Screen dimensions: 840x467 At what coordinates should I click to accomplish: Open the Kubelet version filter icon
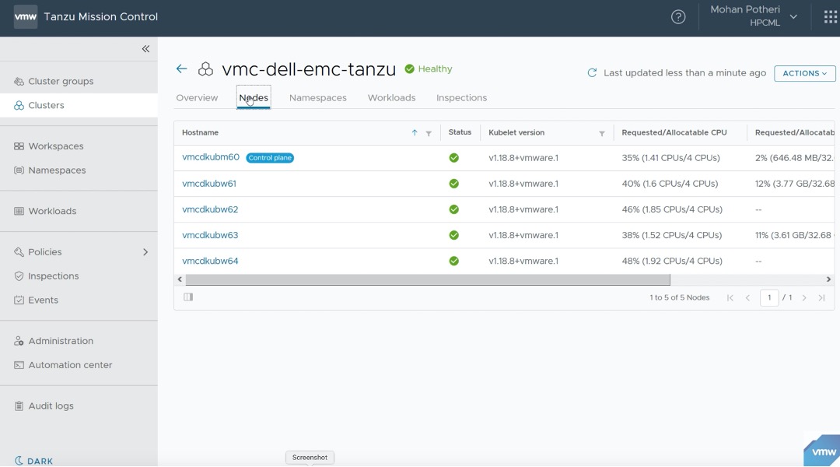click(601, 134)
